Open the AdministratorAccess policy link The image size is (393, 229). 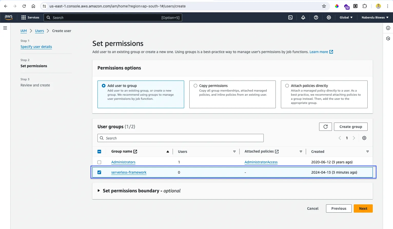(x=261, y=162)
